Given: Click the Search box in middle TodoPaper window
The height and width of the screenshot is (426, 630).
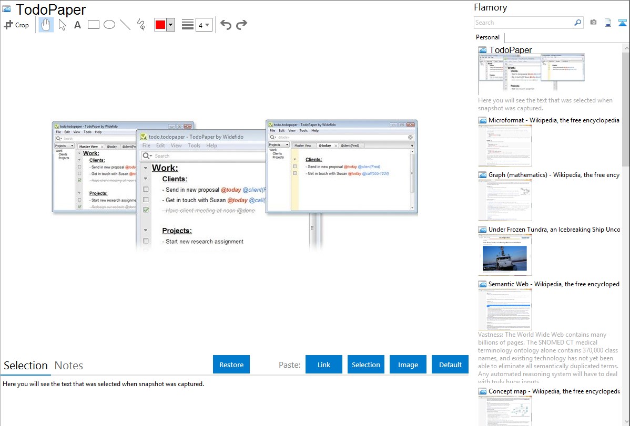Looking at the screenshot, I should (x=204, y=156).
